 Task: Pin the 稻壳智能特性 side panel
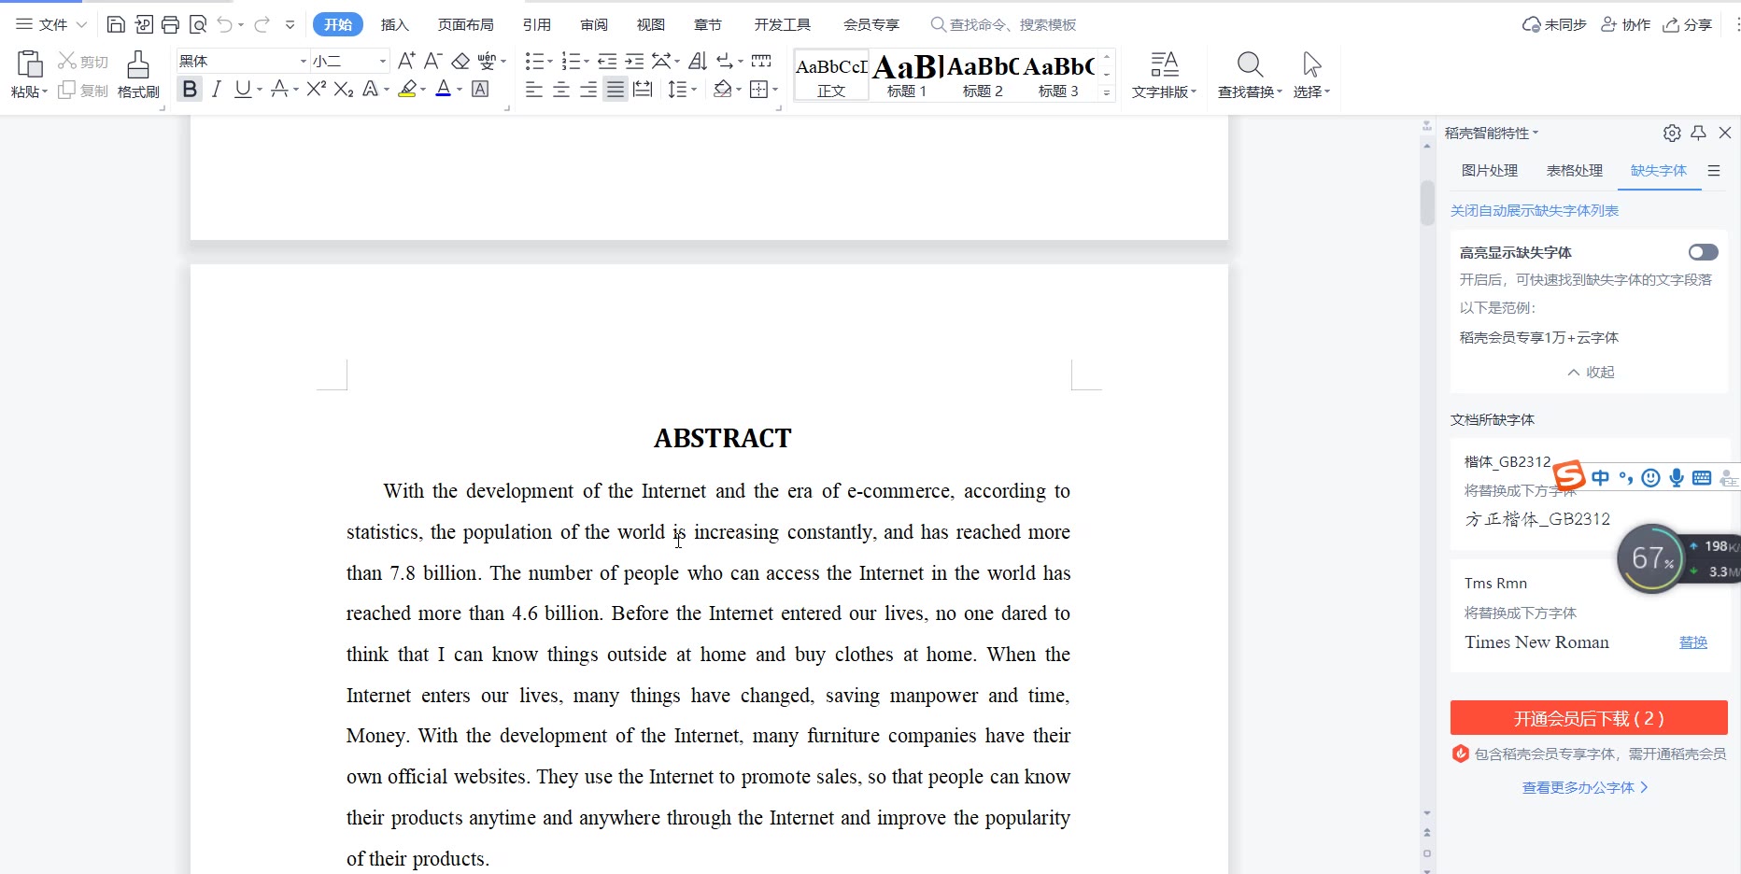click(x=1699, y=134)
